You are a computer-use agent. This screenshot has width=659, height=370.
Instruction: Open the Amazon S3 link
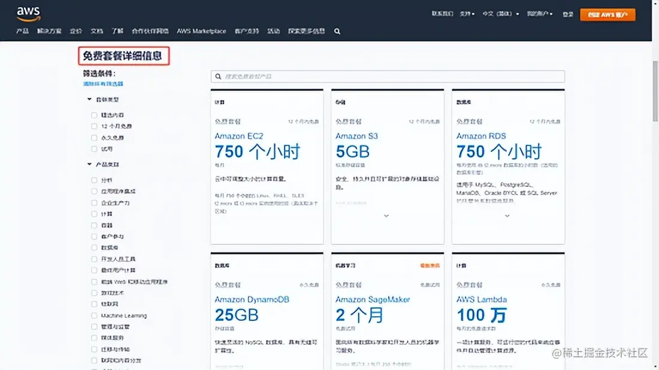click(356, 136)
